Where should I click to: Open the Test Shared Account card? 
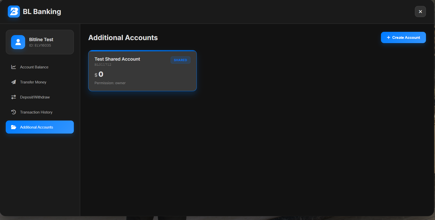point(142,71)
